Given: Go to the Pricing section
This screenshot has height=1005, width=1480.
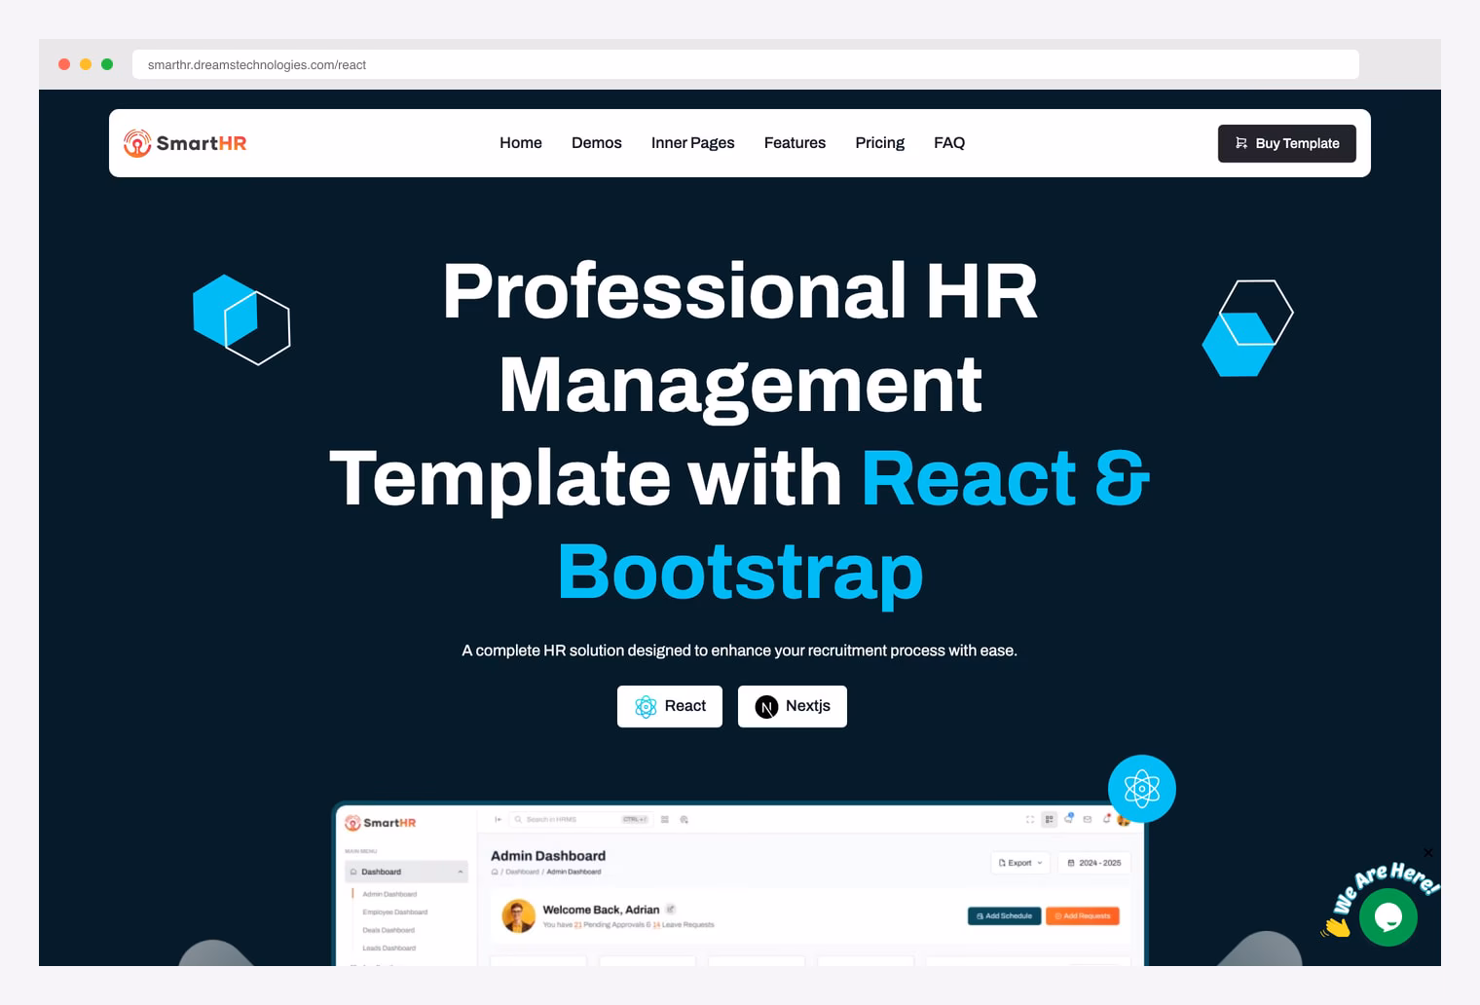Looking at the screenshot, I should pyautogui.click(x=880, y=143).
